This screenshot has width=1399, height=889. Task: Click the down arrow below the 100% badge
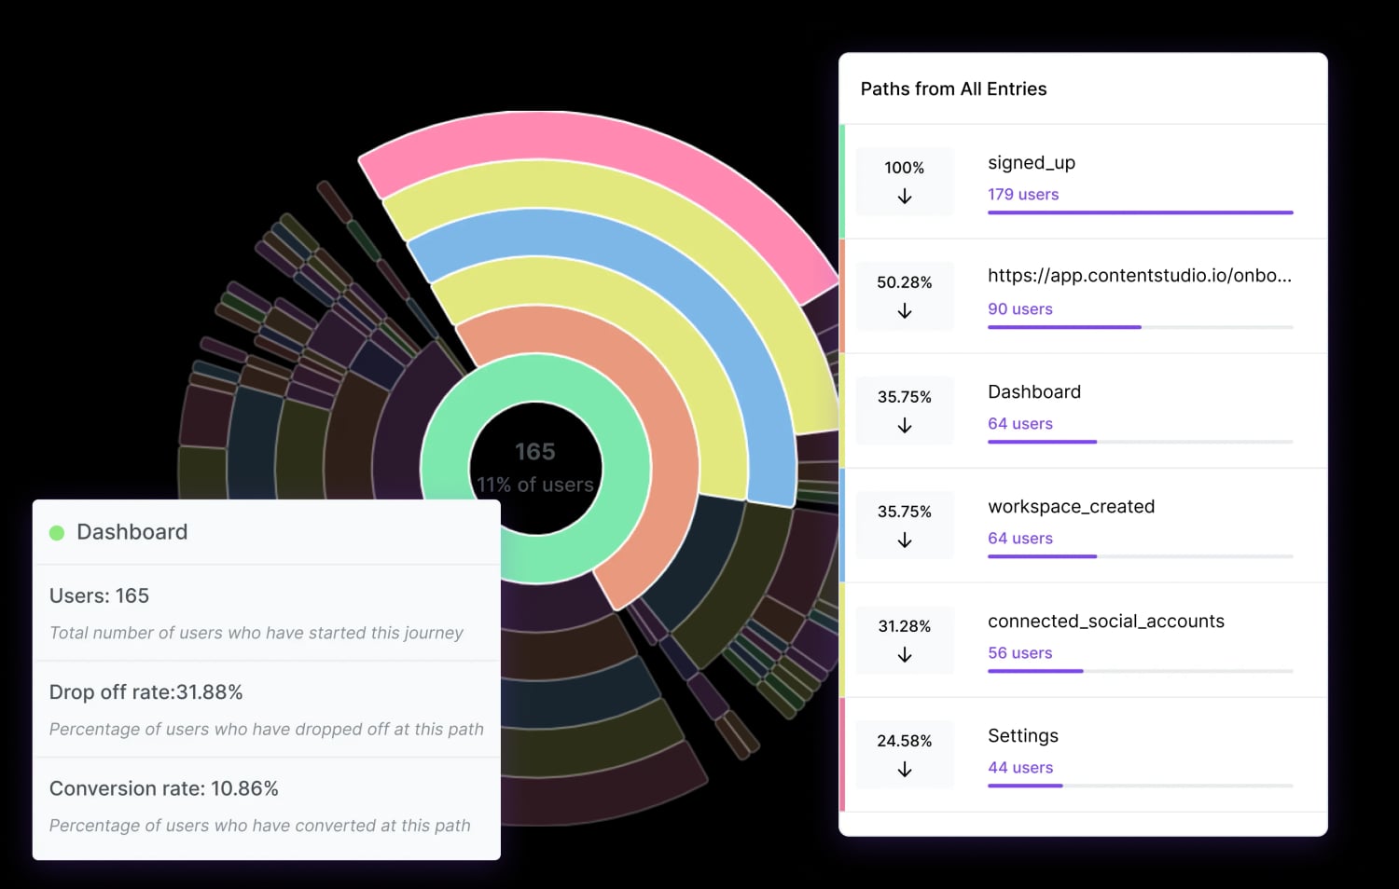904,196
